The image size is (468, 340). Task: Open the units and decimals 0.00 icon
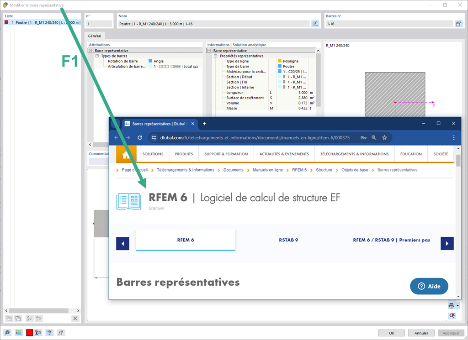coord(18,333)
